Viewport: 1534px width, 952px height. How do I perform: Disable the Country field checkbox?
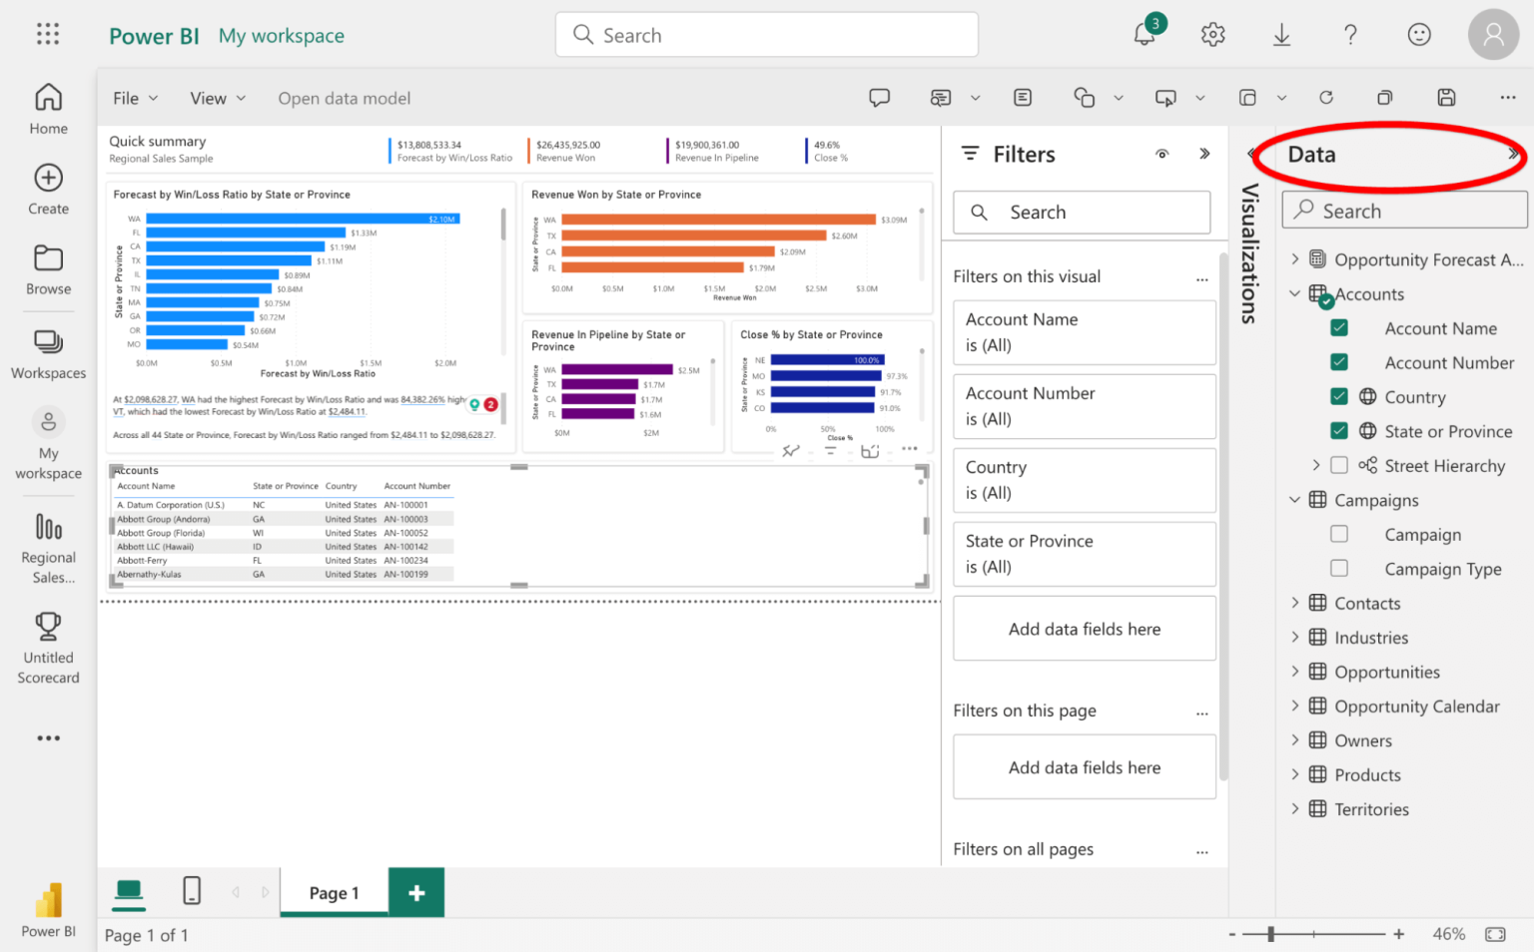(x=1338, y=396)
